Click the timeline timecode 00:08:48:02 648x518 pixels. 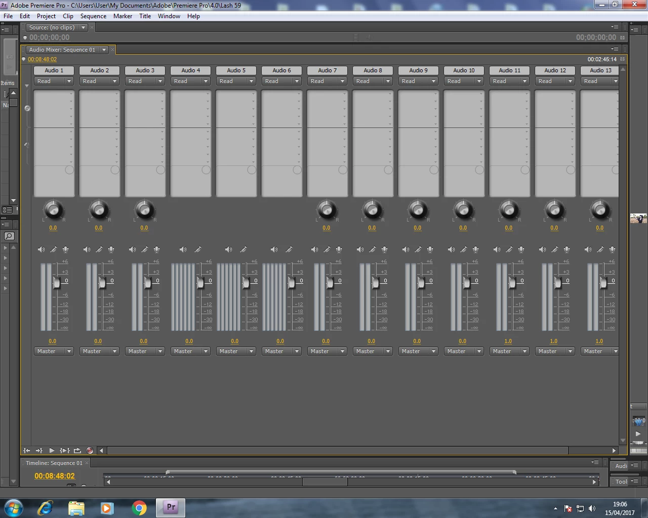tap(54, 476)
